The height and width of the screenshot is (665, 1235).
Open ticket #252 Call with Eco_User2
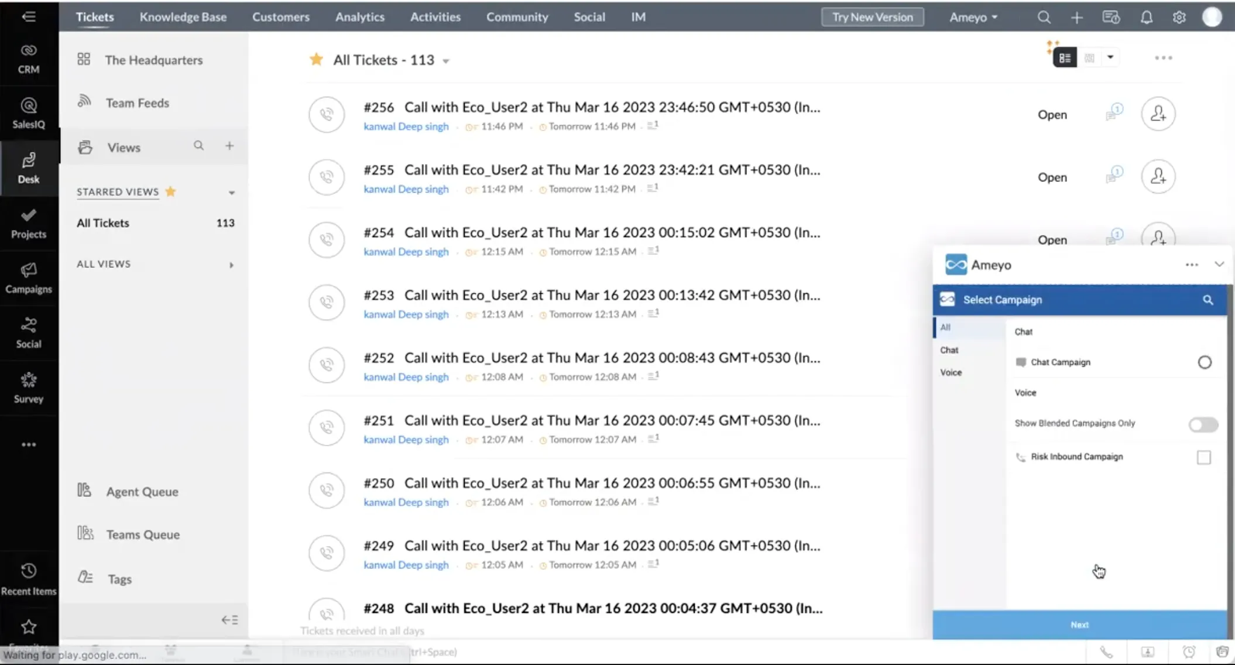592,358
